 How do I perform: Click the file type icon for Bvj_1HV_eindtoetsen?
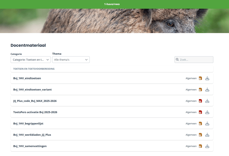(x=200, y=78)
